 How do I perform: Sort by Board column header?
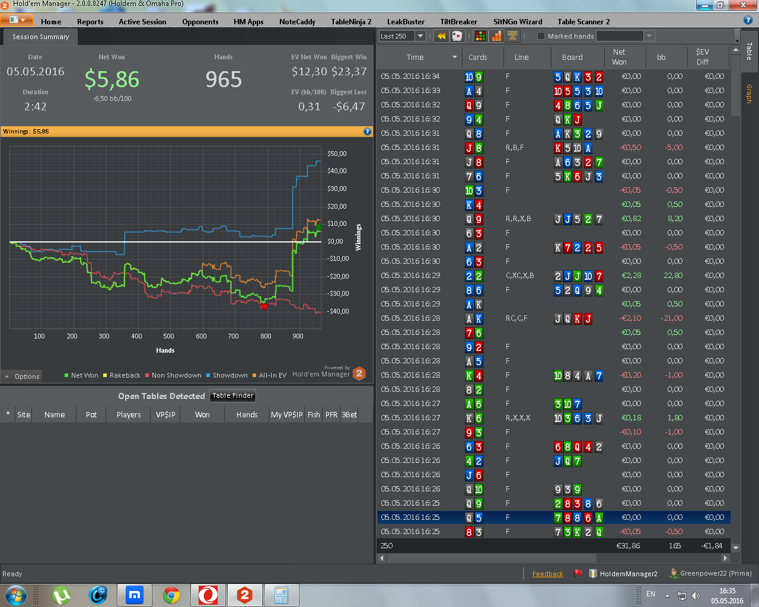tap(572, 57)
